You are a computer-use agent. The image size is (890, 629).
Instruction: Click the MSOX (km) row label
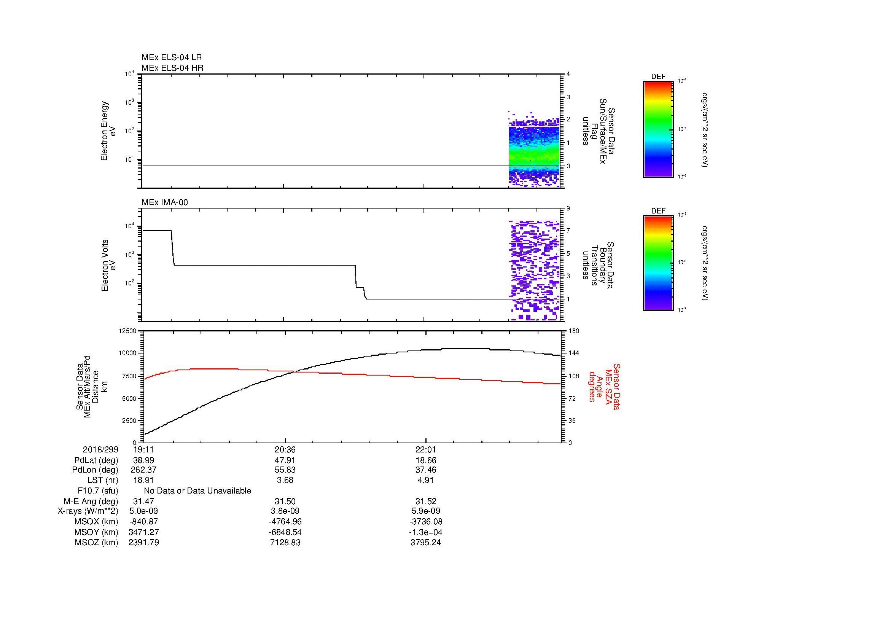click(97, 522)
